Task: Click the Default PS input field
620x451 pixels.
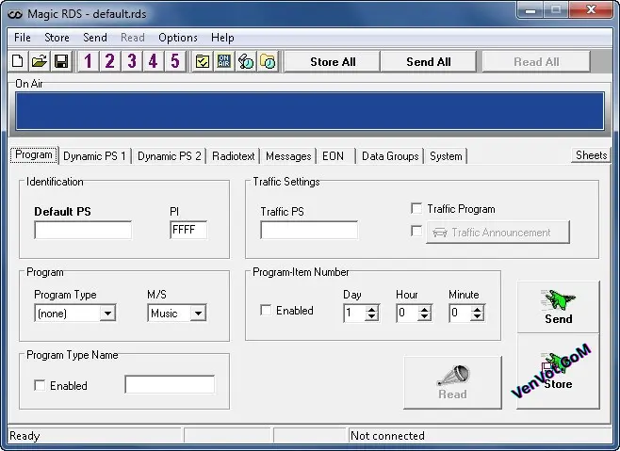Action: click(x=83, y=230)
